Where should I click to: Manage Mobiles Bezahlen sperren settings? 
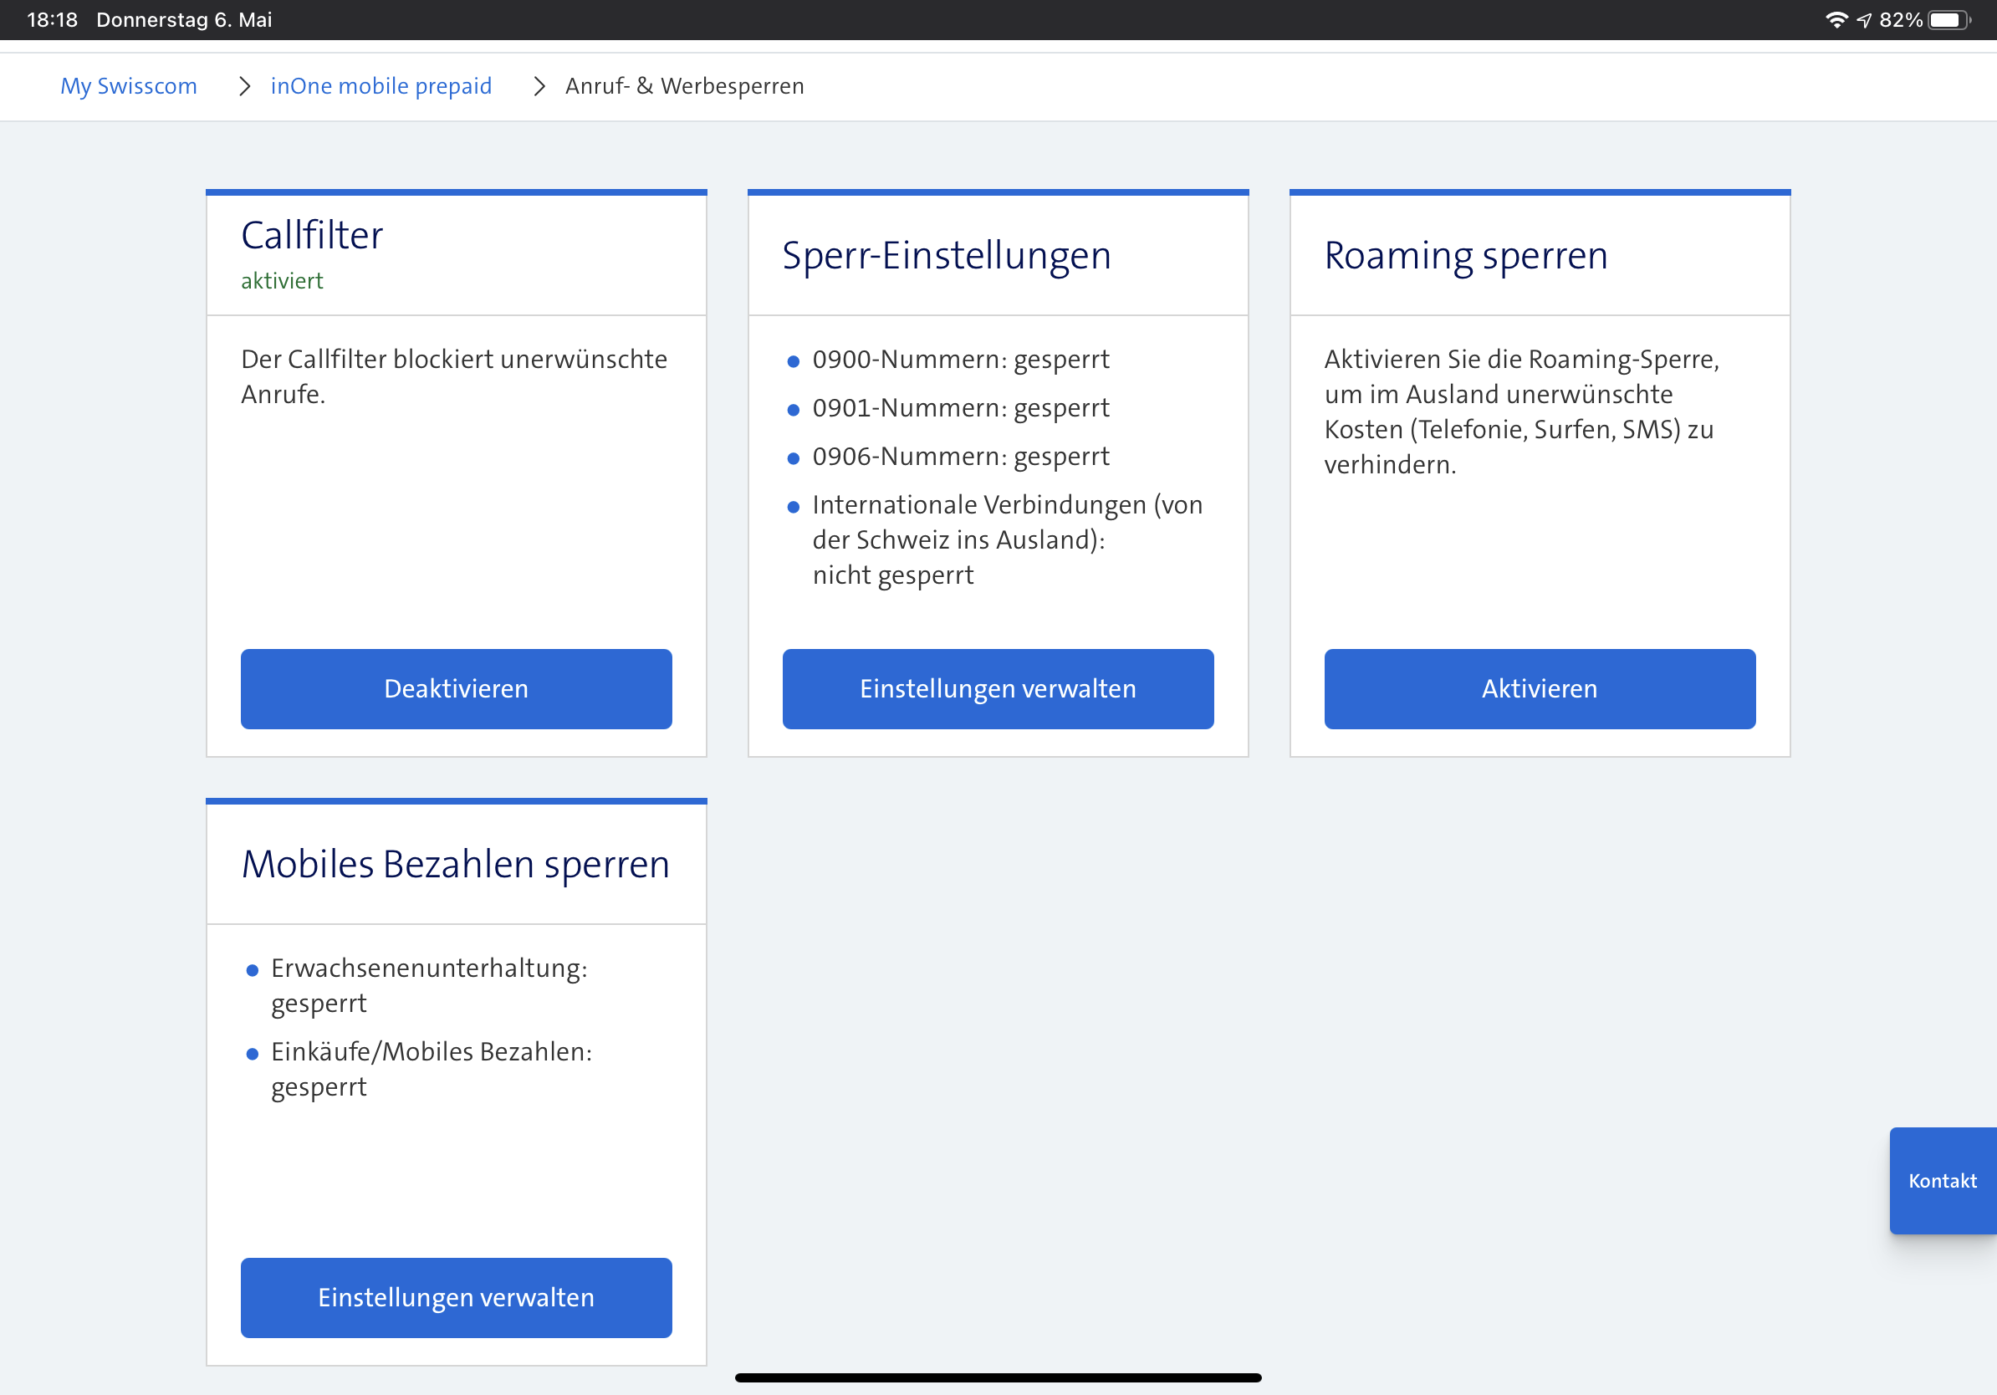(456, 1296)
